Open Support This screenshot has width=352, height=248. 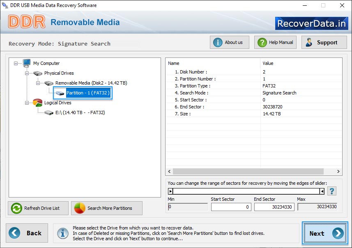click(x=324, y=42)
